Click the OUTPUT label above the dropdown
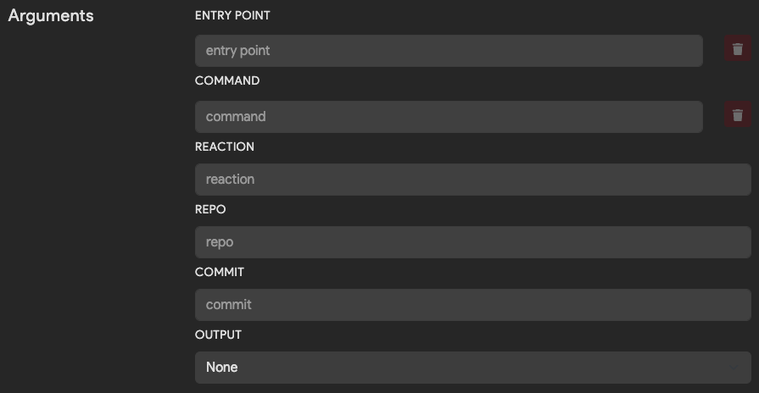Viewport: 759px width, 393px height. [218, 335]
